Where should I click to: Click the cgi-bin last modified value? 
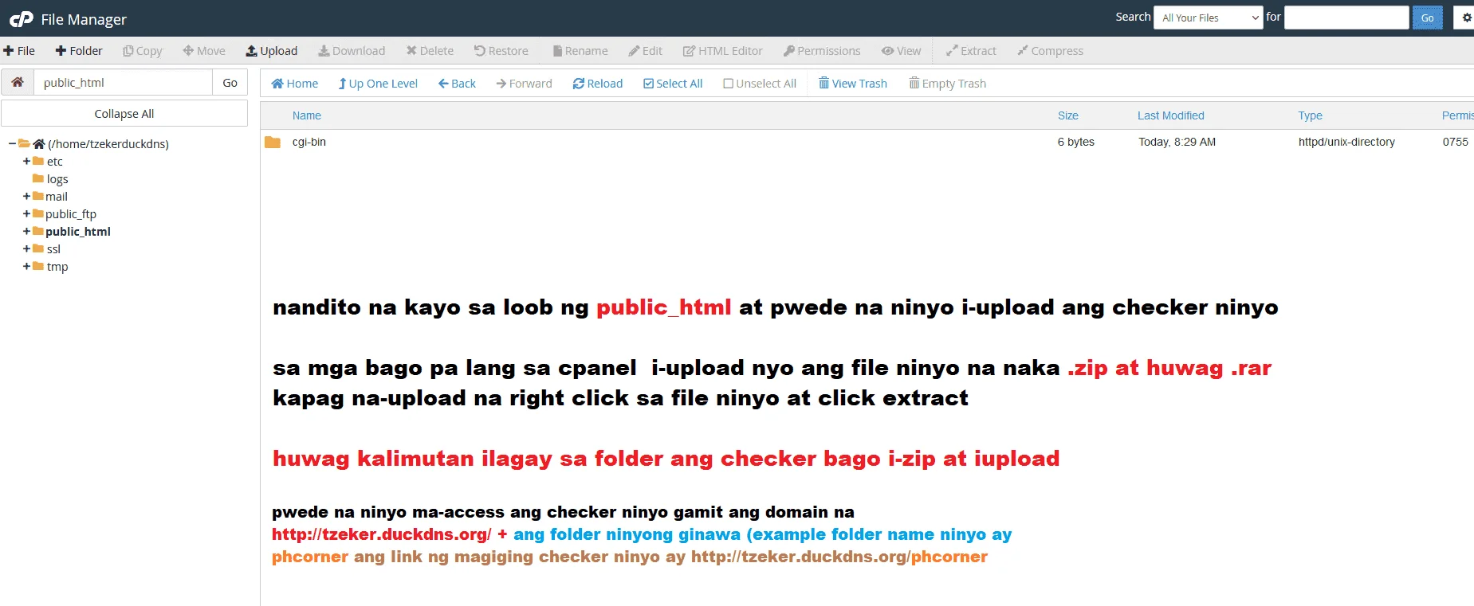1177,142
